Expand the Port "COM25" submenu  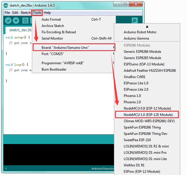point(74,54)
